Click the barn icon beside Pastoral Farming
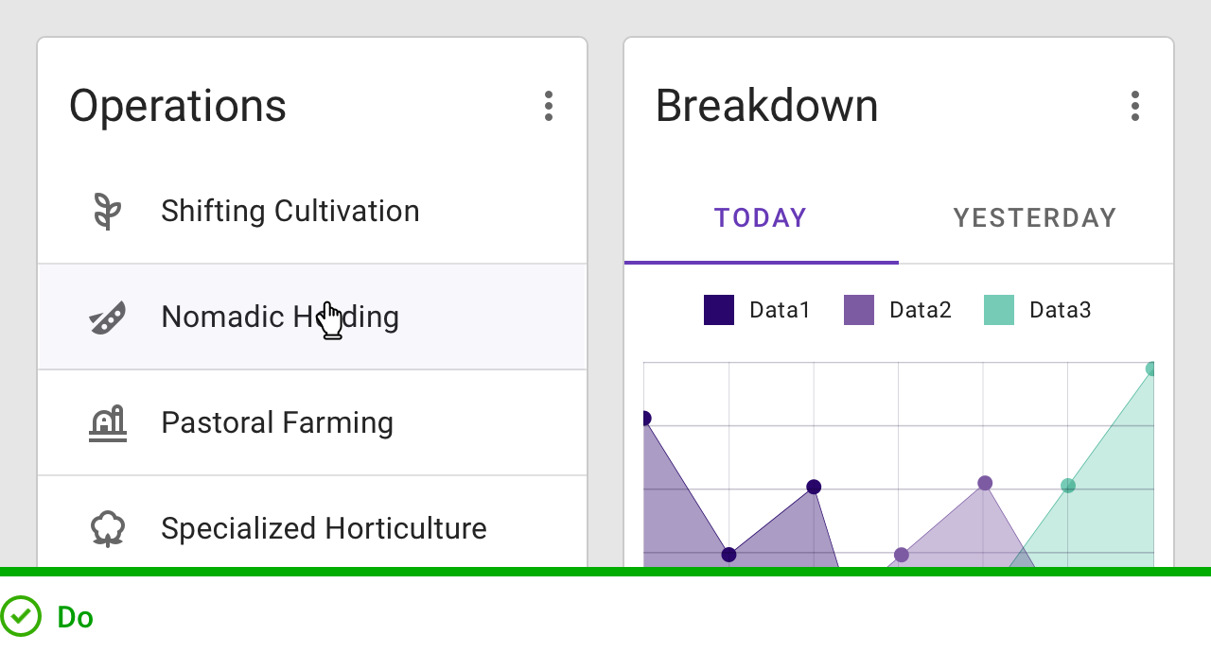1211x652 pixels. coord(108,423)
